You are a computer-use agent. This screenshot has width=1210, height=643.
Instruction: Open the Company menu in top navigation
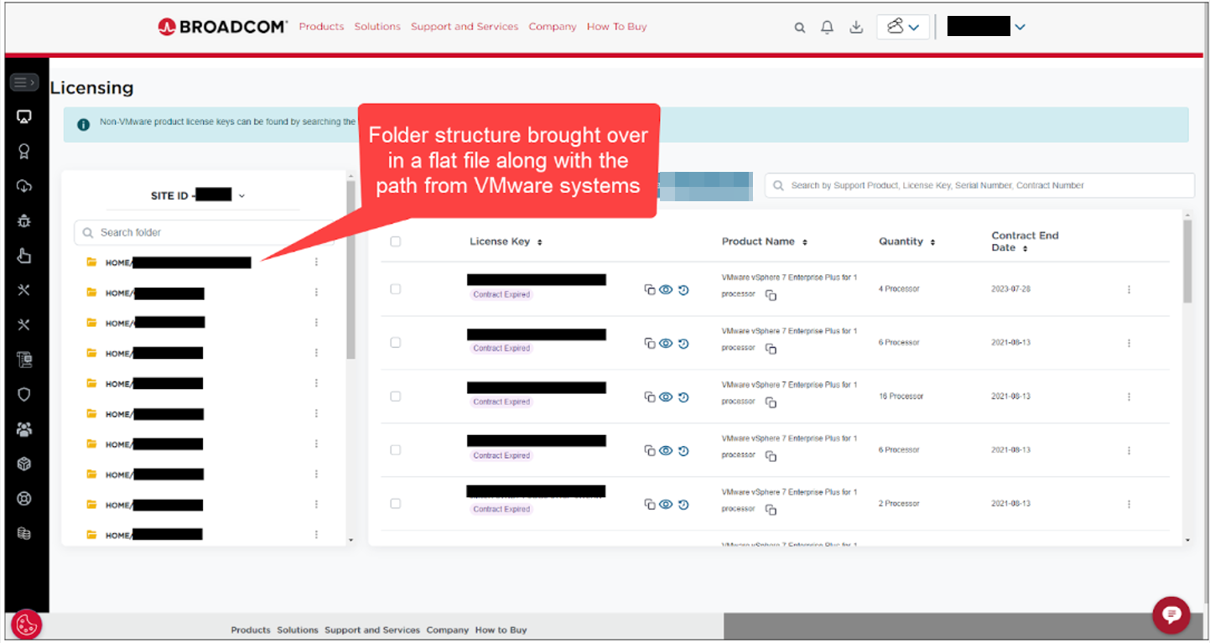(553, 27)
